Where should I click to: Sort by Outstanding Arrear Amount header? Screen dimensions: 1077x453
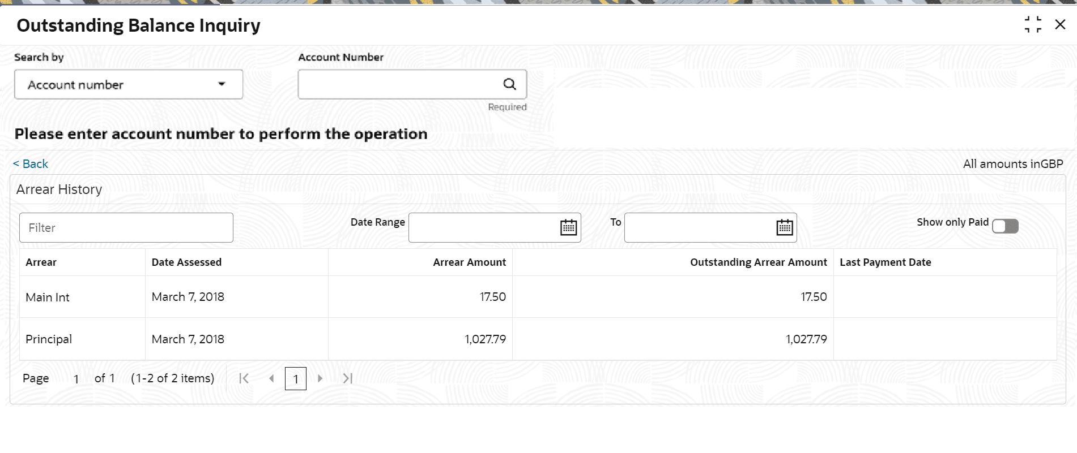(758, 262)
